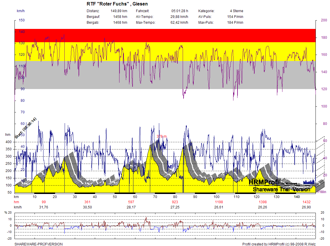Click the HRMProfil logo watermark
Image resolution: width=330 pixels, height=246 pixels.
(x=264, y=182)
